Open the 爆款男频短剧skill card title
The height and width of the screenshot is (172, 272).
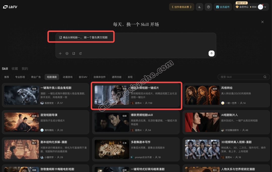142,115
